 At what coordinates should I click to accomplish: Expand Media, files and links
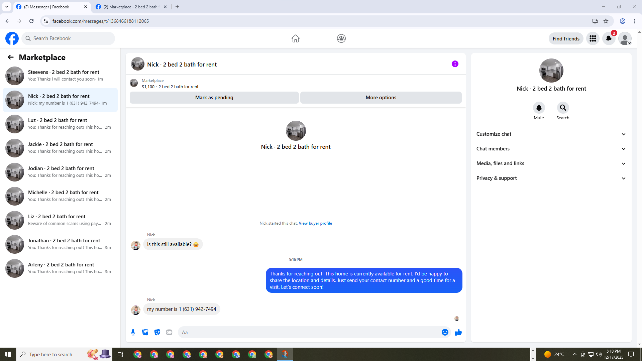coord(551,163)
